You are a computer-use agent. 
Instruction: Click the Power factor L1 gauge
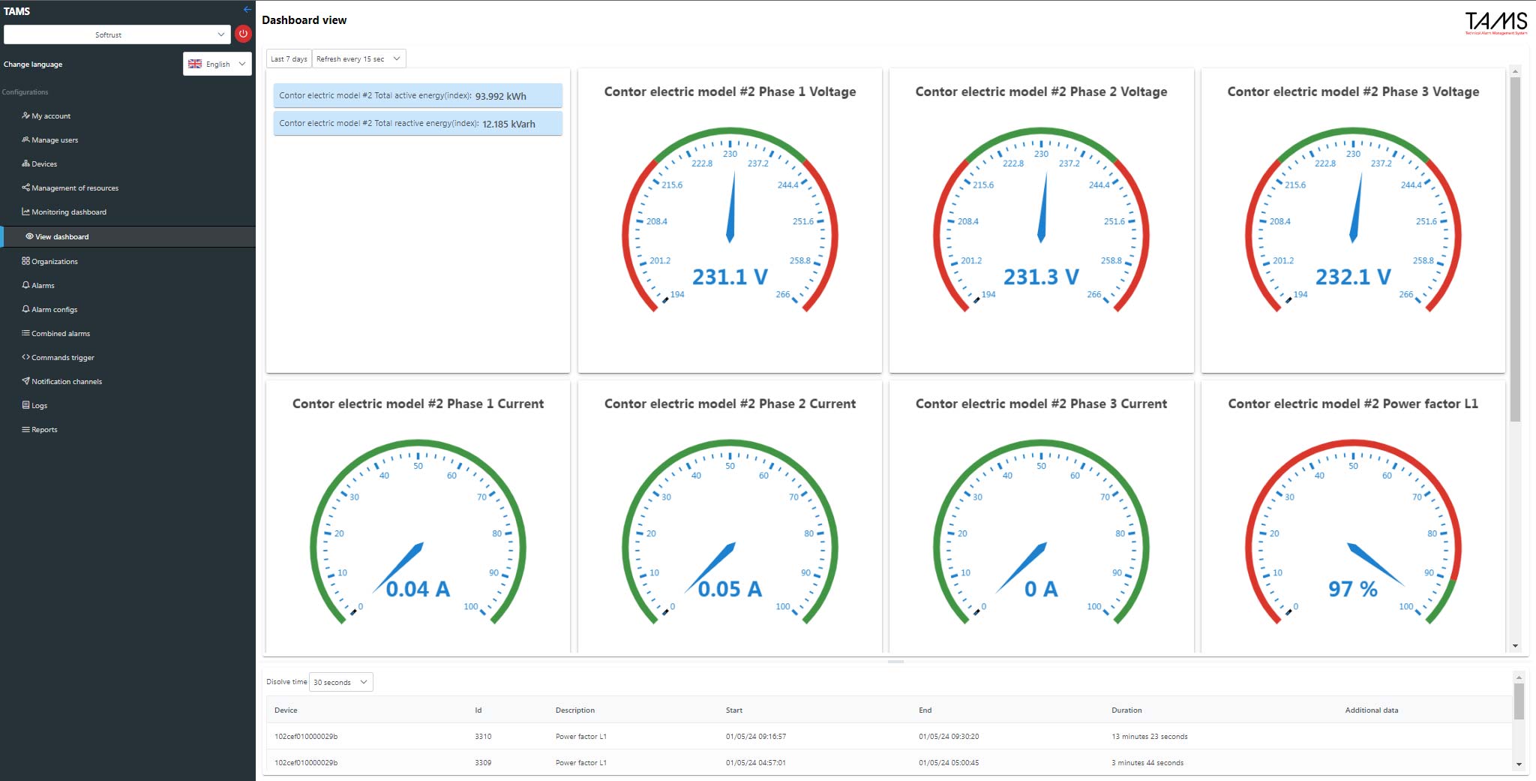[x=1353, y=533]
